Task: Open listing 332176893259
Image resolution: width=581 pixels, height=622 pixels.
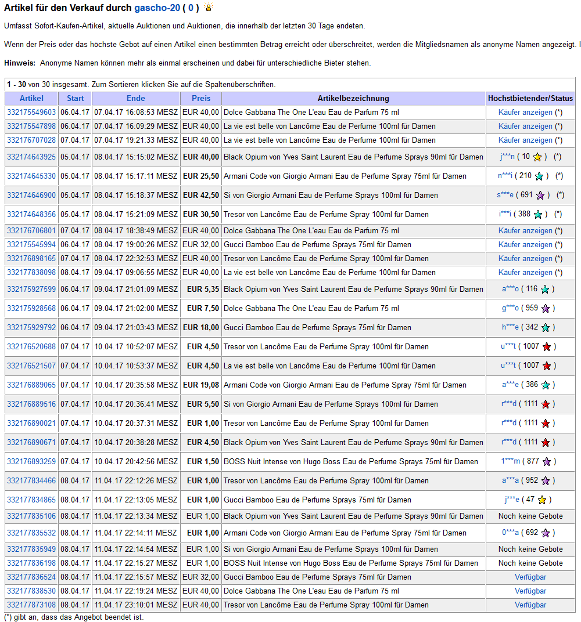Action: [x=31, y=461]
